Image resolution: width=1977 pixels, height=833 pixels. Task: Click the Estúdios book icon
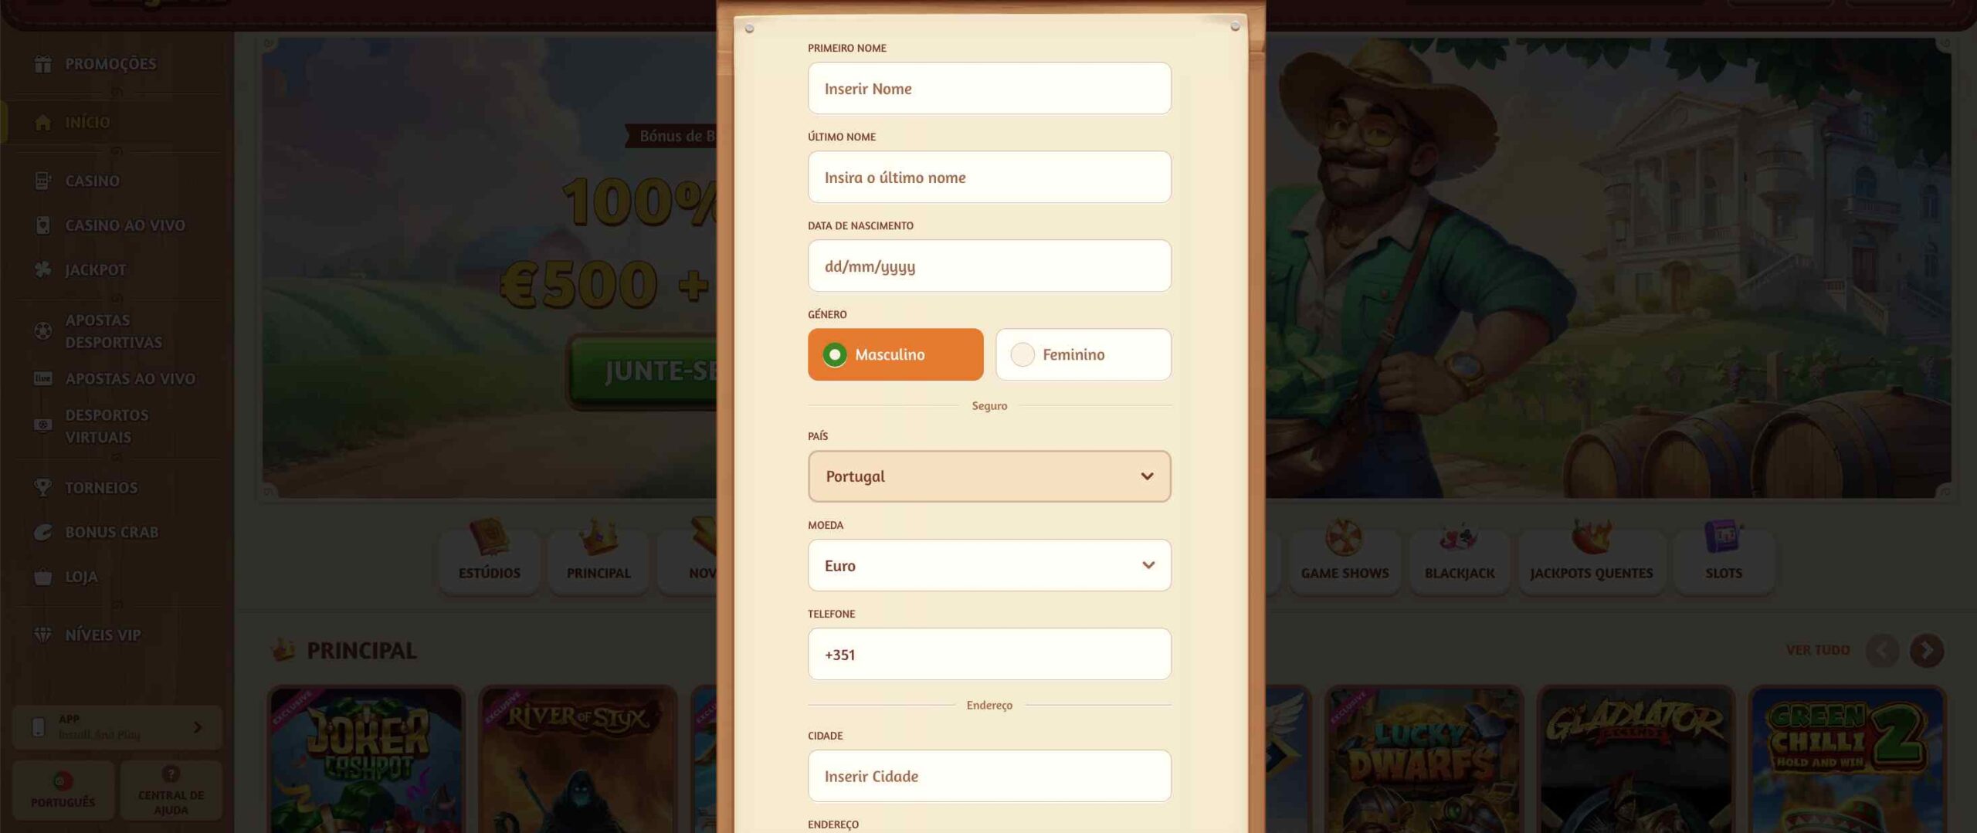pyautogui.click(x=490, y=537)
